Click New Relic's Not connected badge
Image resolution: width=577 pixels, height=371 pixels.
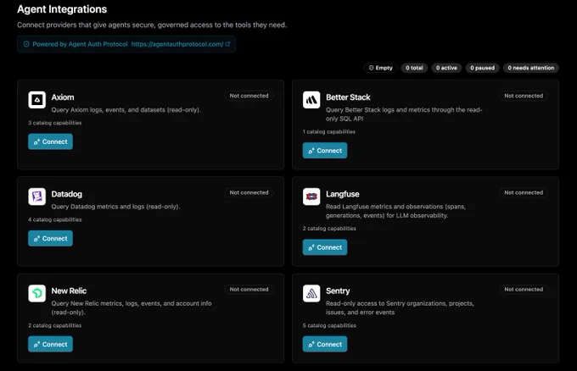[x=249, y=289]
